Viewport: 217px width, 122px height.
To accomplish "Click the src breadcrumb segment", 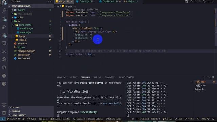I will (58, 6).
